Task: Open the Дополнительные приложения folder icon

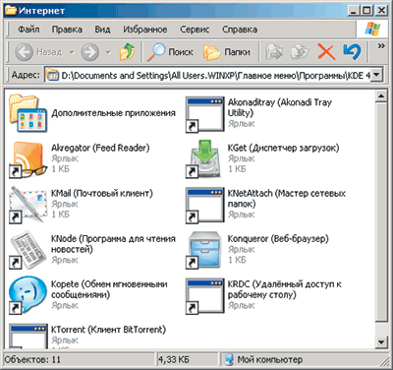Action: coord(28,113)
